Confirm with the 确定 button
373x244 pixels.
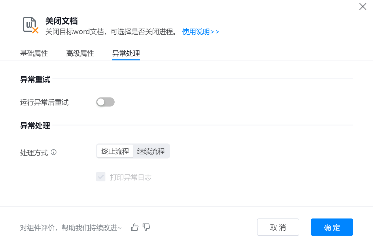click(x=332, y=227)
